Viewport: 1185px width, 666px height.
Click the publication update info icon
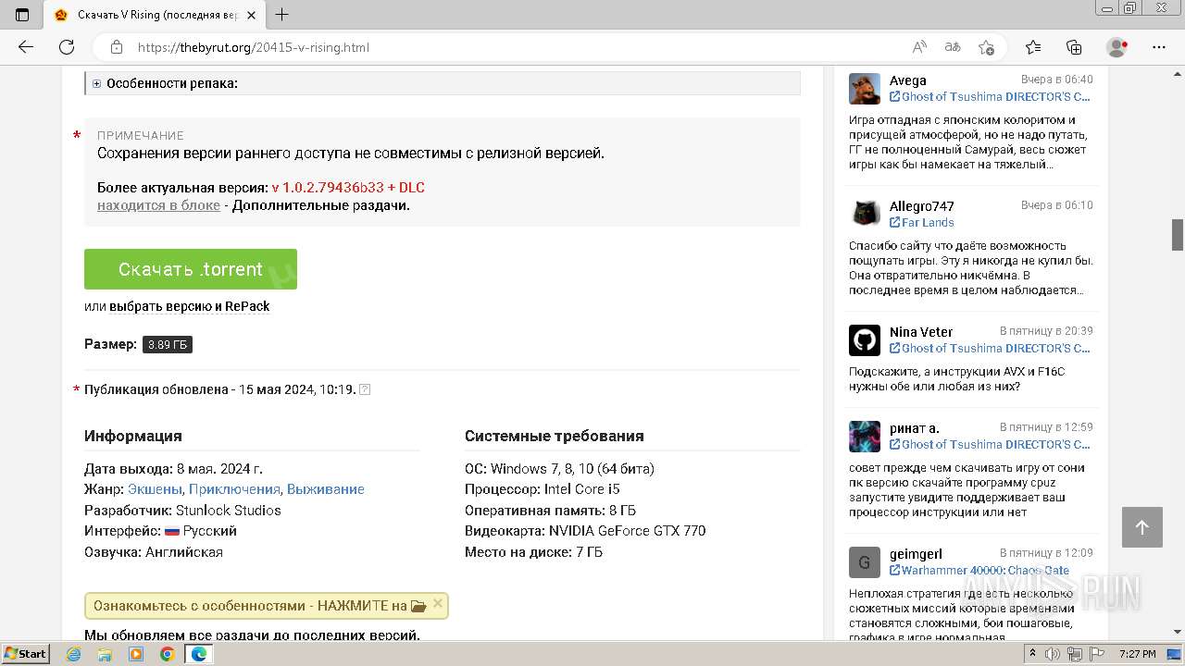365,389
